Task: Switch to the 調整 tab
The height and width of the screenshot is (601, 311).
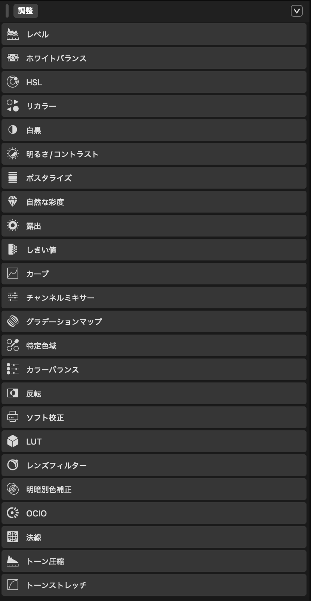Action: point(25,11)
